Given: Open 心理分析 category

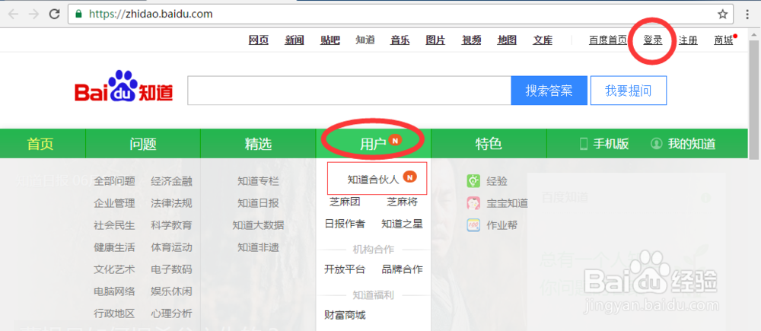Looking at the screenshot, I should 171,313.
